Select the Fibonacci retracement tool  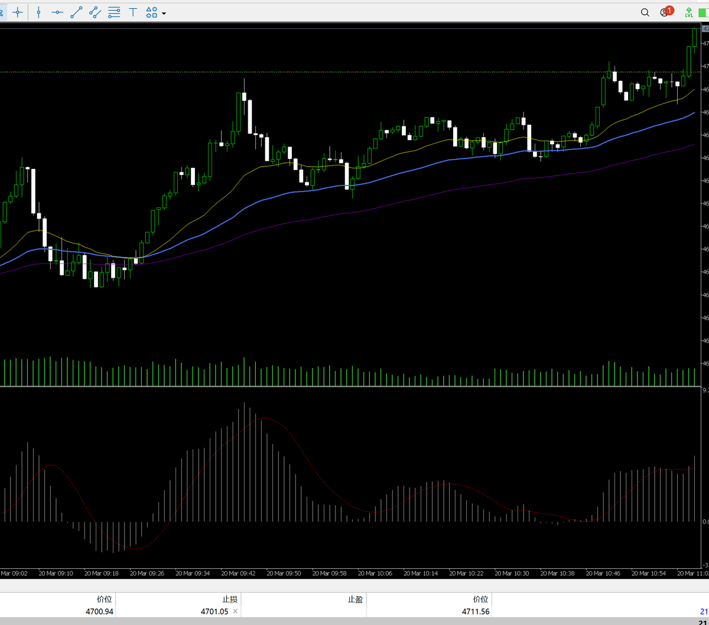tap(115, 12)
